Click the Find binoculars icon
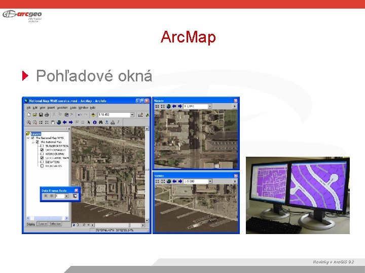The image size is (365, 273). [x=100, y=122]
